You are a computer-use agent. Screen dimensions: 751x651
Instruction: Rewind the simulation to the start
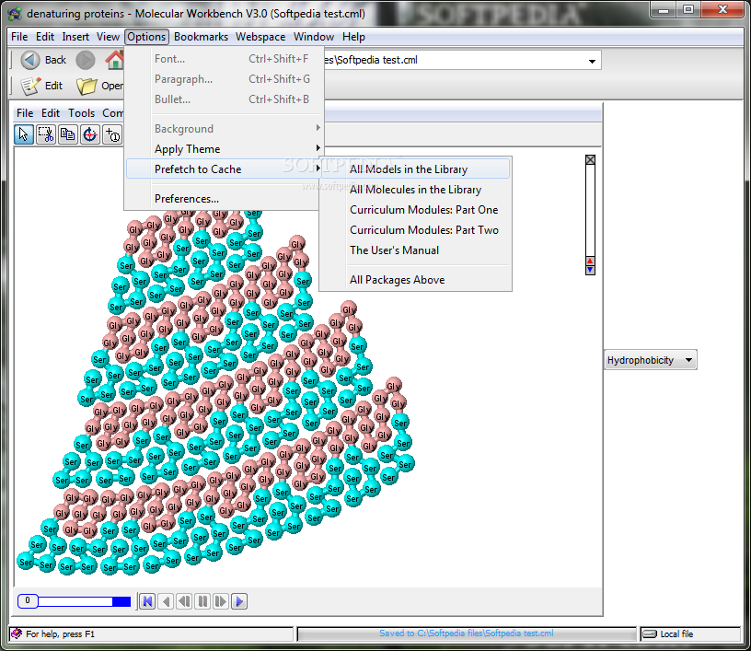pos(147,600)
